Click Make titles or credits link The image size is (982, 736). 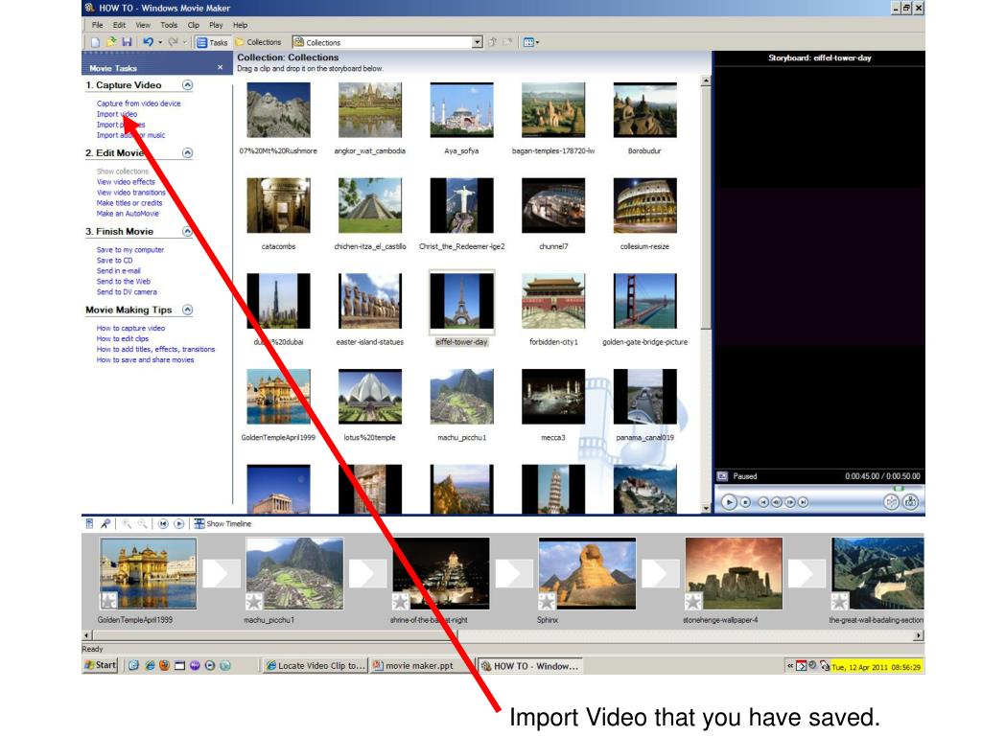coord(129,203)
